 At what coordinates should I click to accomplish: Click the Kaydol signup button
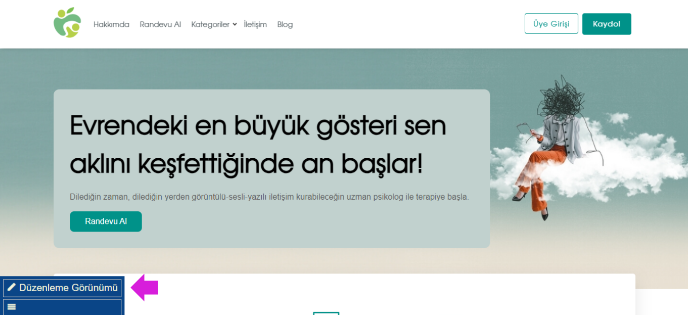tap(607, 24)
